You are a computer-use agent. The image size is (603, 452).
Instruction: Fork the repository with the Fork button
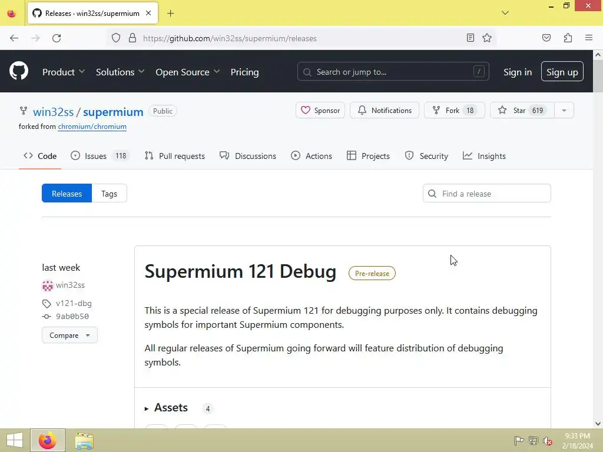454,110
